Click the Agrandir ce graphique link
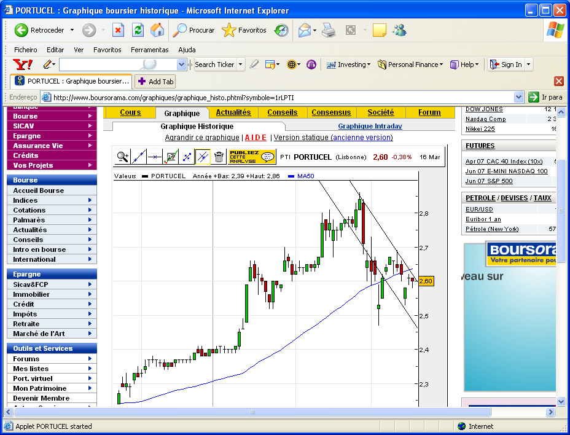The height and width of the screenshot is (435, 570). [202, 138]
